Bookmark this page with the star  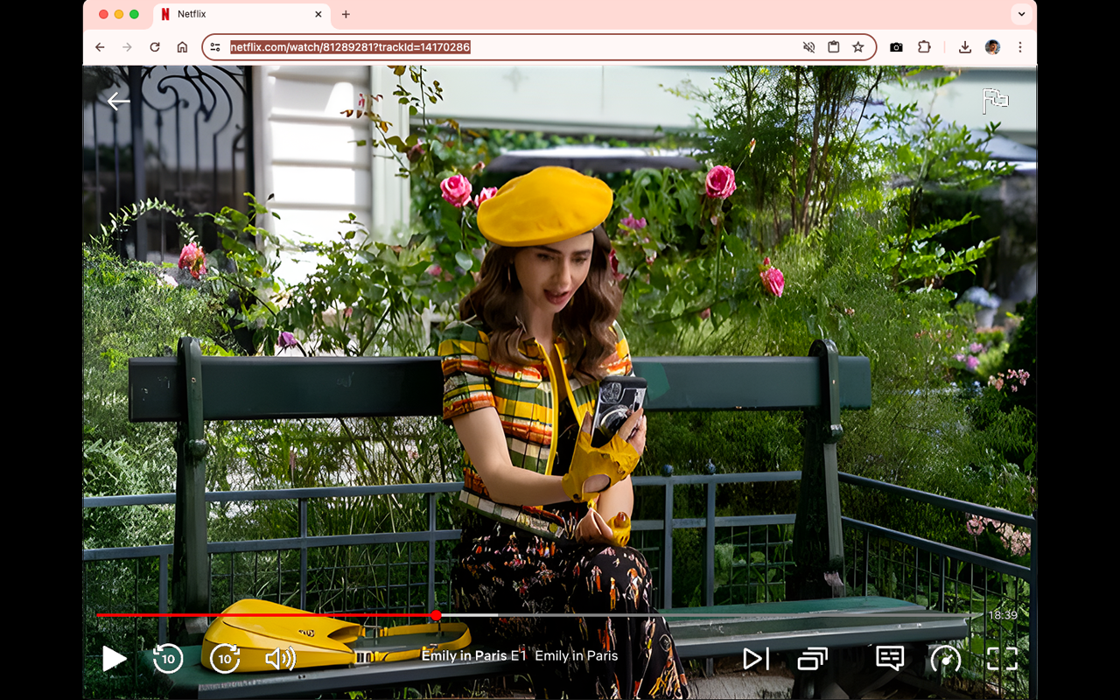pos(858,47)
